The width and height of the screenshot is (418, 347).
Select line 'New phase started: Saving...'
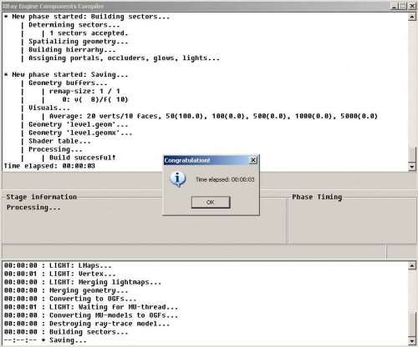(x=66, y=75)
